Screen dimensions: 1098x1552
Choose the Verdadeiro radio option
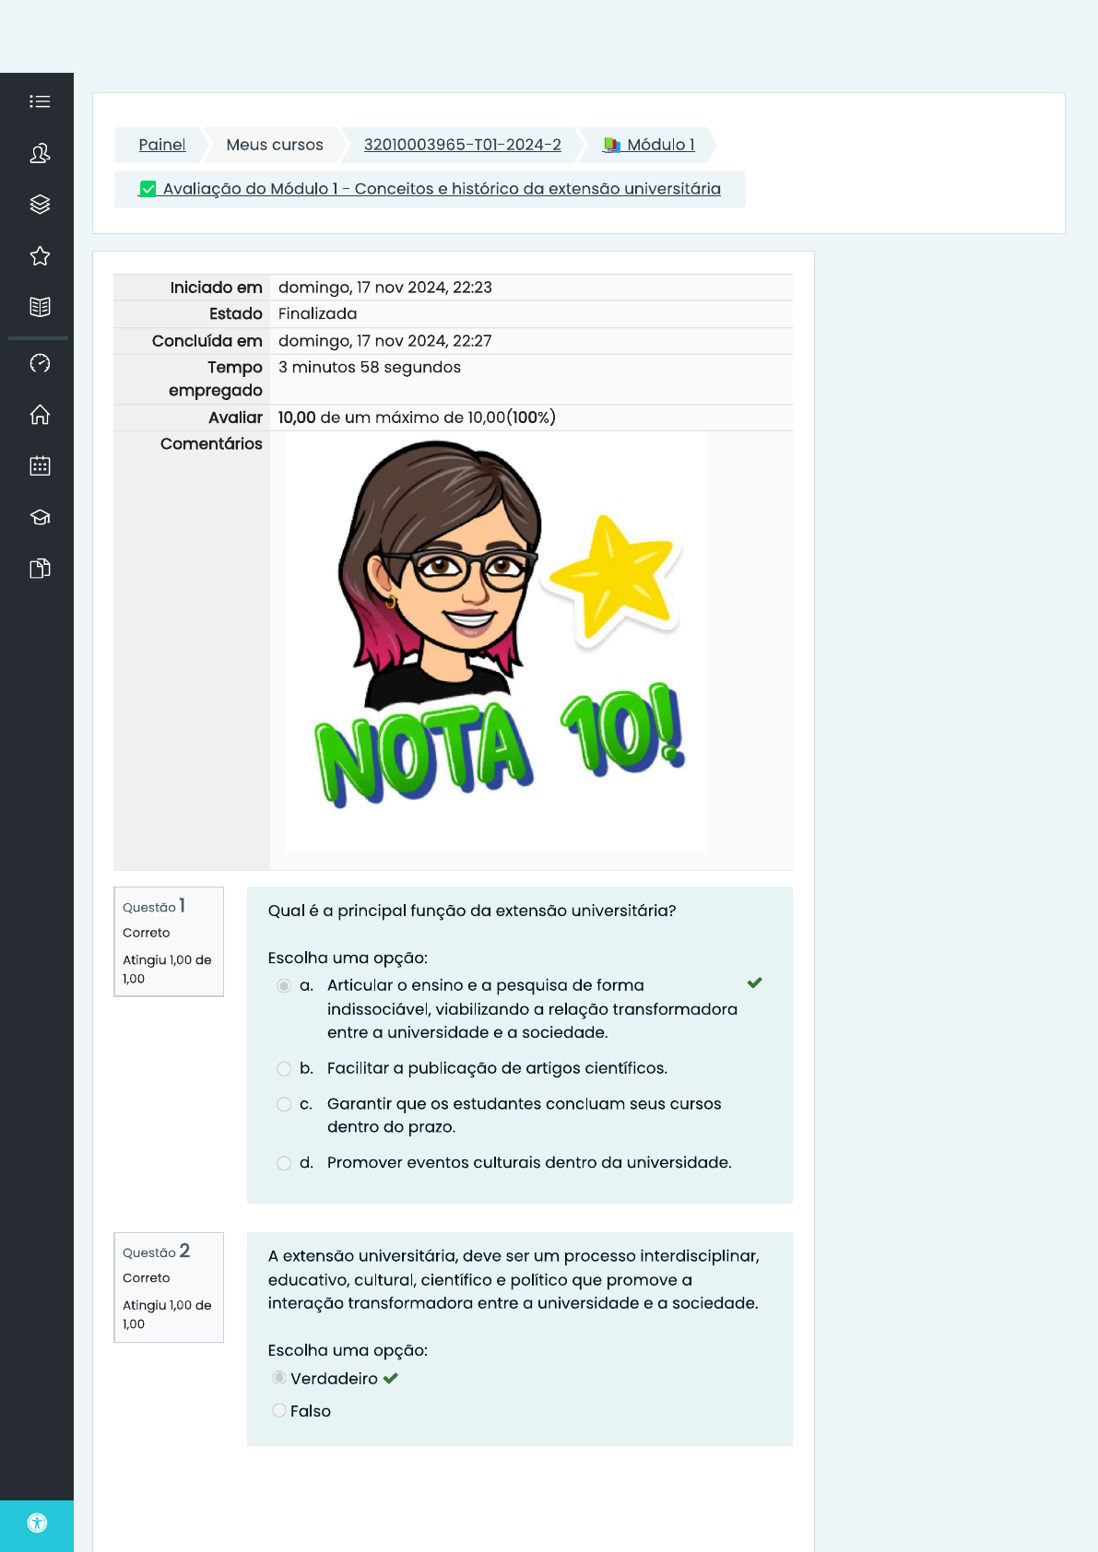pyautogui.click(x=279, y=1378)
